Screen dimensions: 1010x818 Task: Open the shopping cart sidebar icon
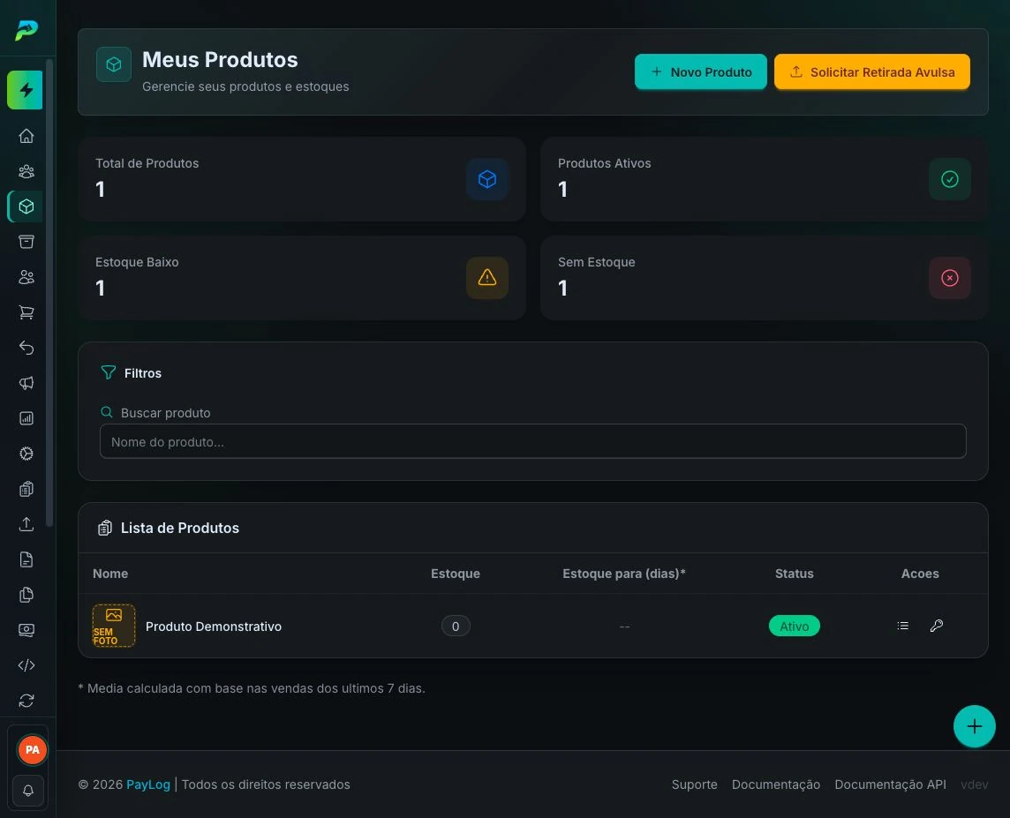[26, 312]
